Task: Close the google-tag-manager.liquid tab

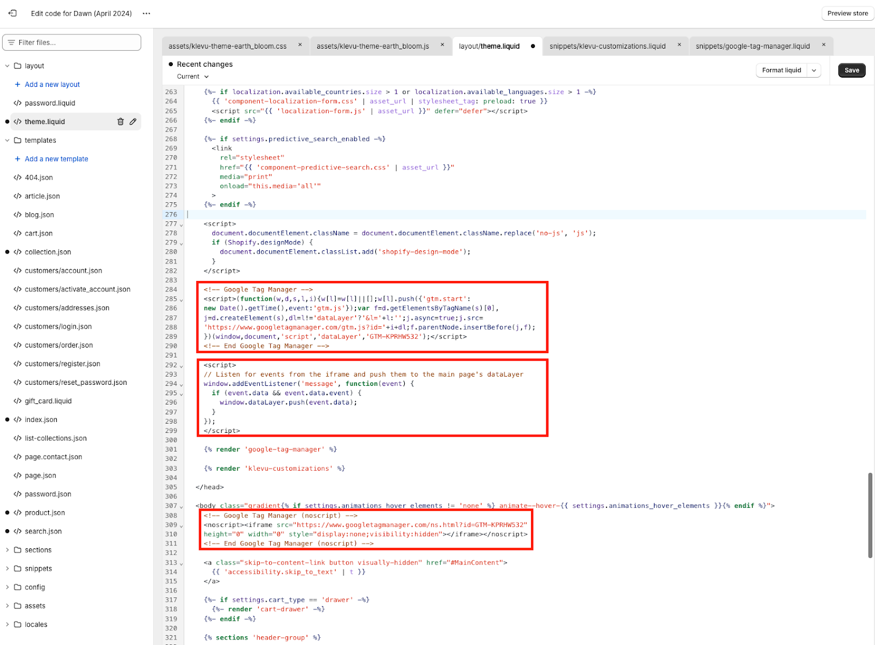Action: pyautogui.click(x=824, y=45)
